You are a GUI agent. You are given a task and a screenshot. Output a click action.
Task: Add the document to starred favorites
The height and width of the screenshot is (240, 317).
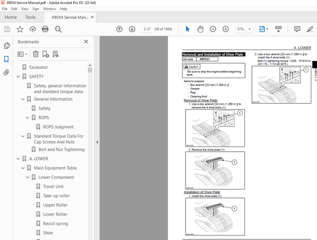(20, 29)
